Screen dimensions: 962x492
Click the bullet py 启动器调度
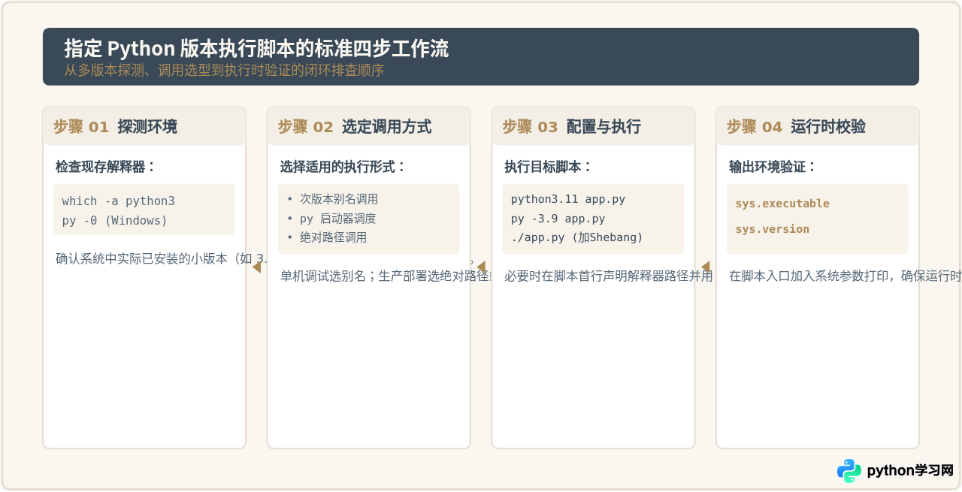pos(337,219)
